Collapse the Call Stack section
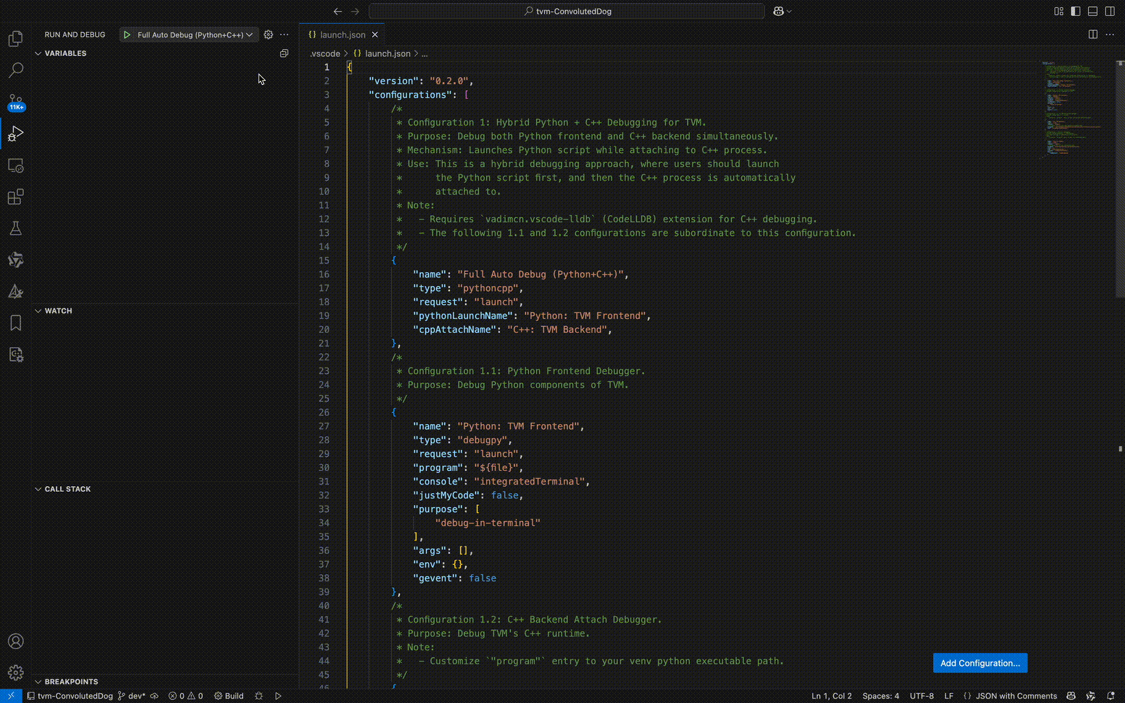The width and height of the screenshot is (1125, 703). pyautogui.click(x=38, y=489)
